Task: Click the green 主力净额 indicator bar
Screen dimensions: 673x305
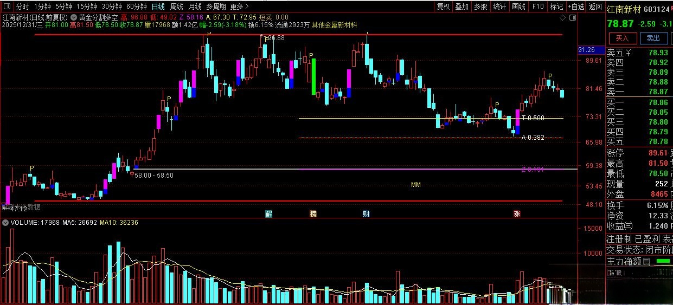Action: pyautogui.click(x=663, y=261)
